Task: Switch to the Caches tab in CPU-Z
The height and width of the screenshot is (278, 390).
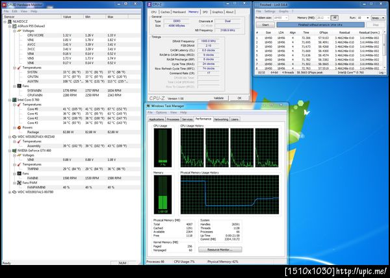Action: click(165, 12)
